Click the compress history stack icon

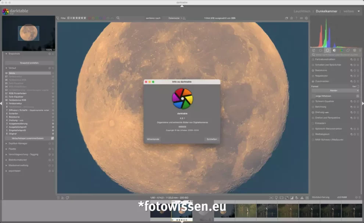click(x=53, y=138)
